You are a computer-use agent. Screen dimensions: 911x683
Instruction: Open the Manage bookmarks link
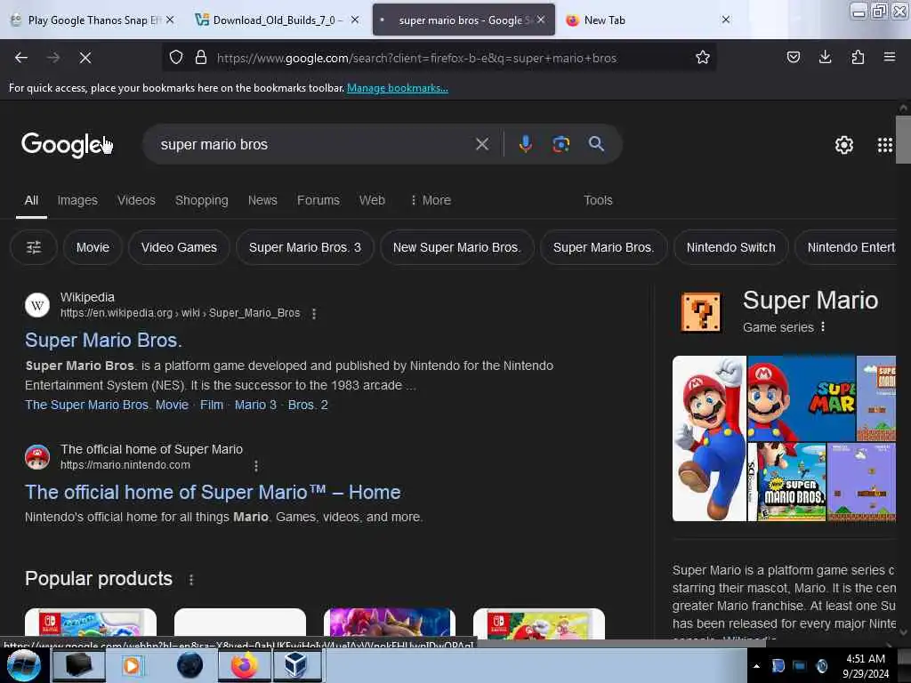pos(398,88)
